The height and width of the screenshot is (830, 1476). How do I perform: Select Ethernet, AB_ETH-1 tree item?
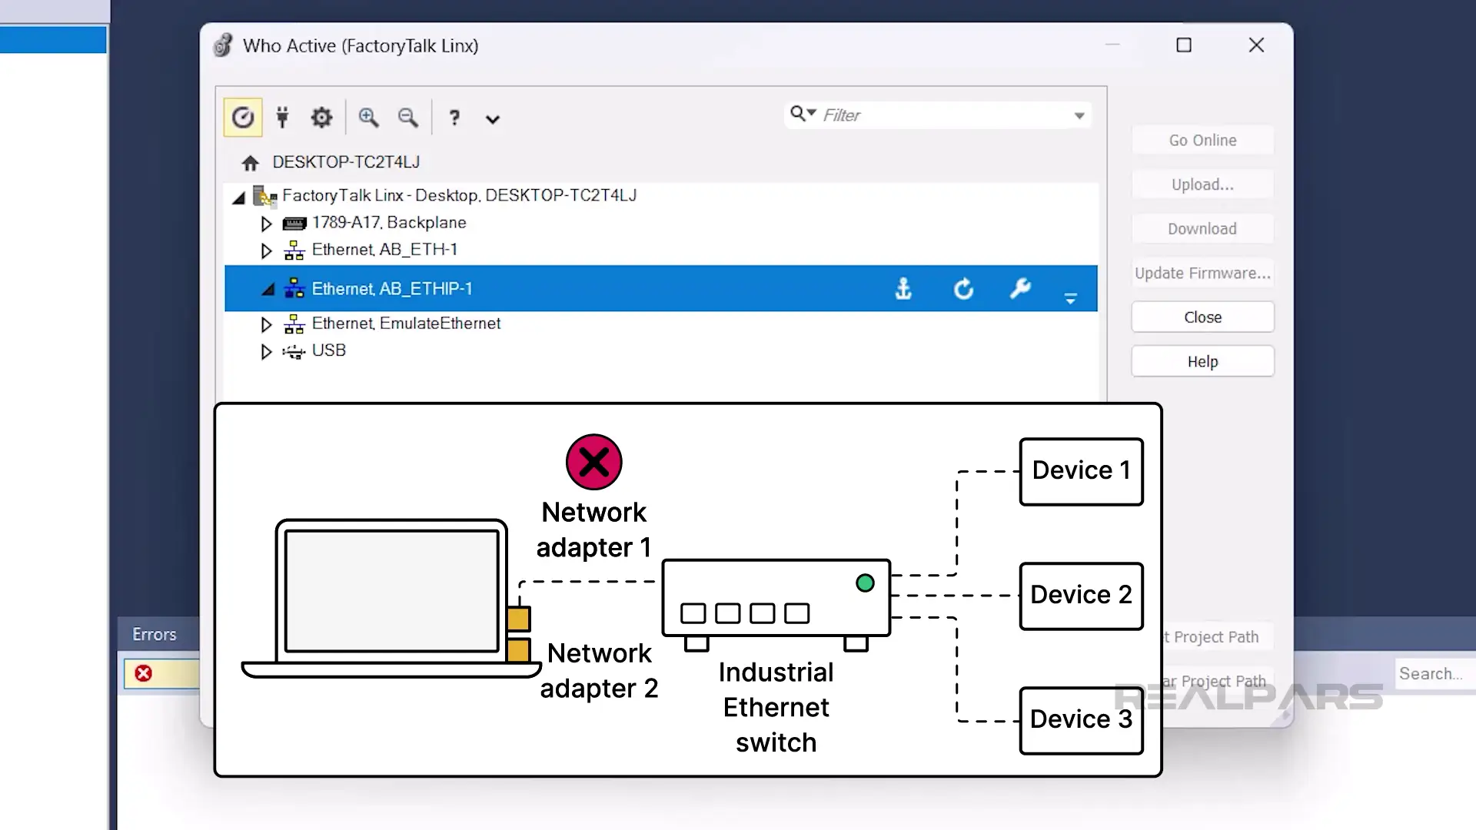[384, 250]
